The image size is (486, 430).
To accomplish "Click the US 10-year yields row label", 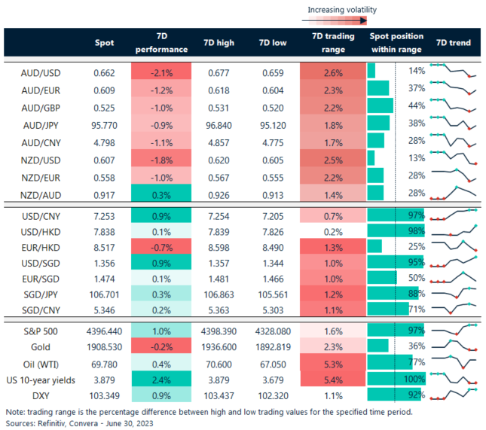I will (41, 378).
